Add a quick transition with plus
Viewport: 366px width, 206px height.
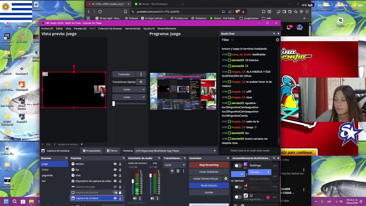coord(141,82)
